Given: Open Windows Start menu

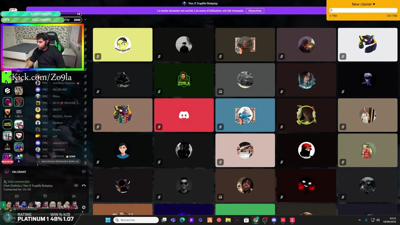Looking at the screenshot, I should [x=108, y=220].
